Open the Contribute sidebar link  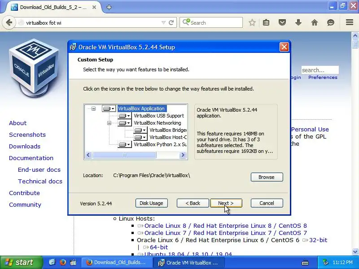point(24,193)
